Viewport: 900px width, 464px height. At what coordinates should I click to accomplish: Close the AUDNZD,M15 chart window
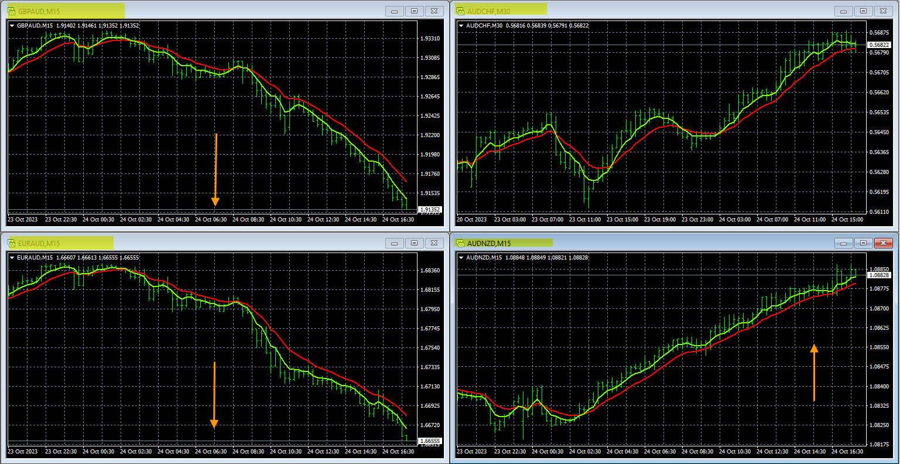883,243
